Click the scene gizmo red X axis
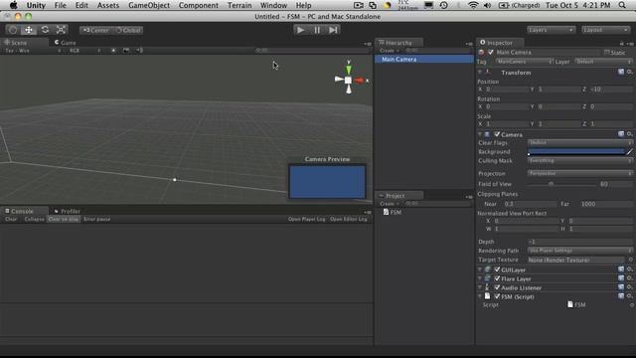The image size is (636, 358). click(x=359, y=81)
